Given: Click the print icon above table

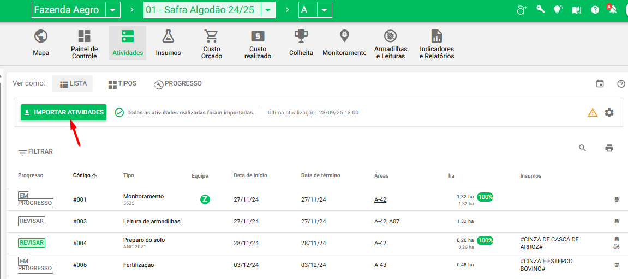Looking at the screenshot, I should (609, 148).
